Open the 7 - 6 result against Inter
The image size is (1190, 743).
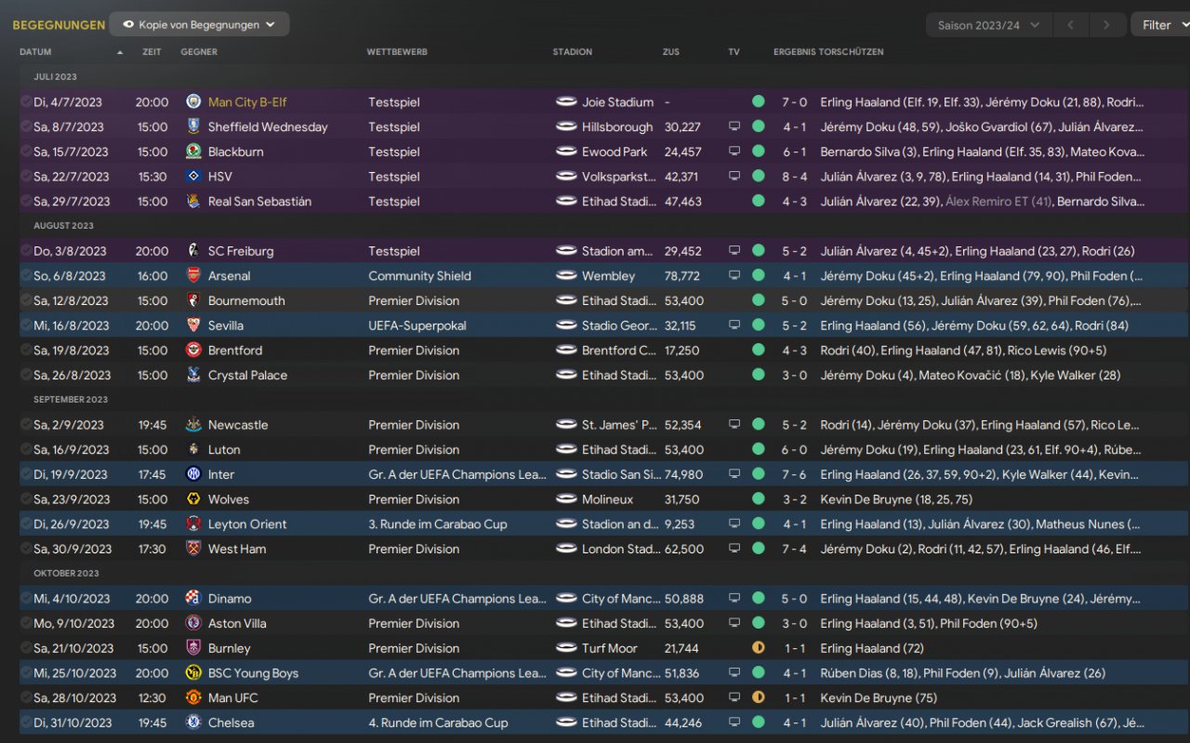794,474
